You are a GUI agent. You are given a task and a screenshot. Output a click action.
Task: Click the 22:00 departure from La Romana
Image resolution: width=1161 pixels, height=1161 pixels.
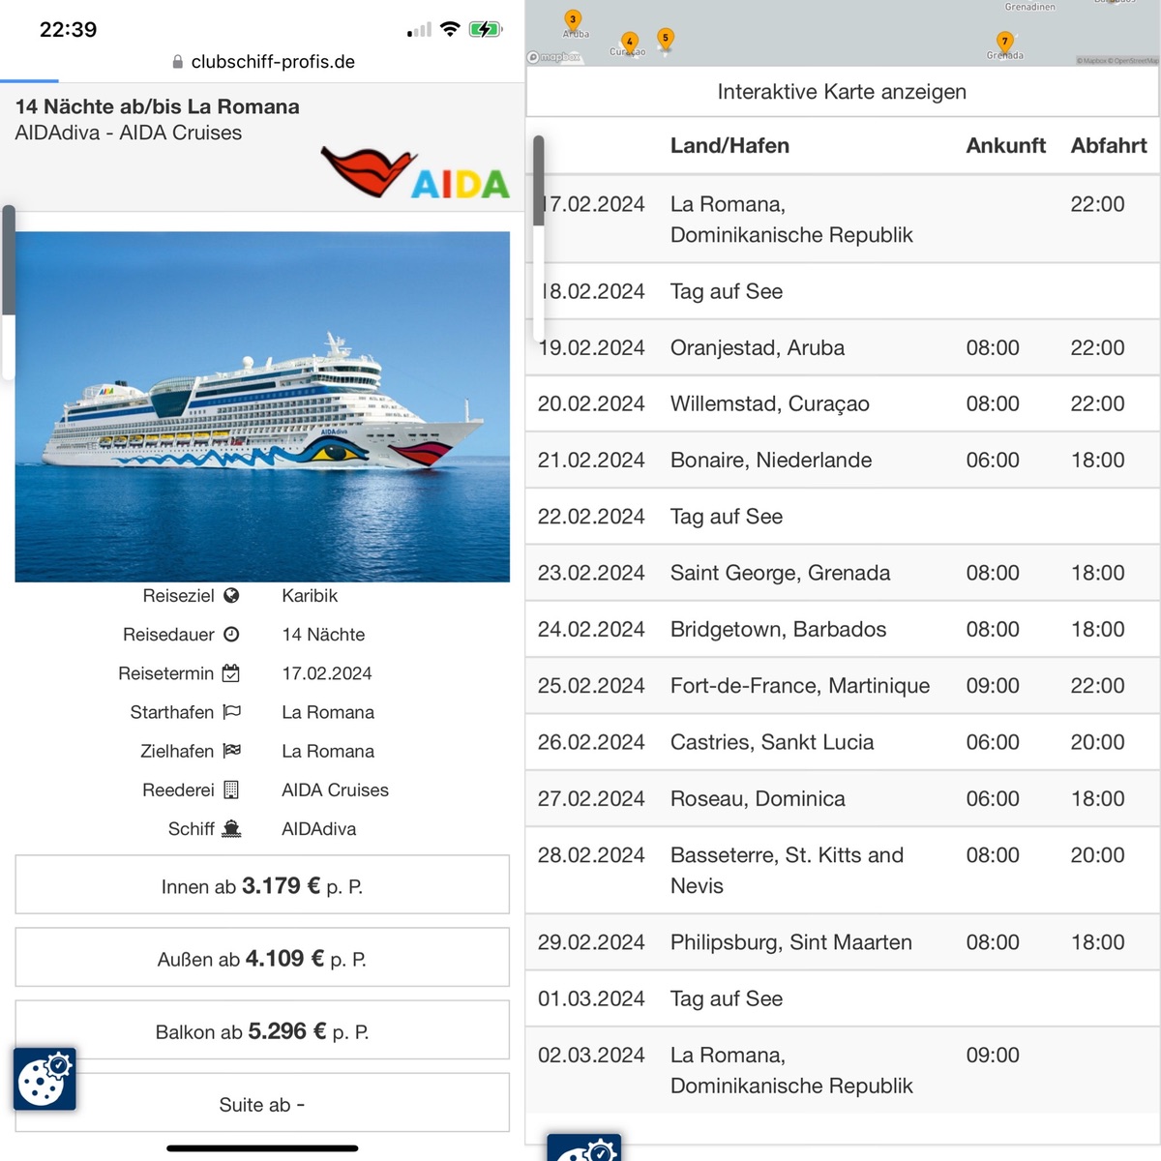pos(1097,204)
